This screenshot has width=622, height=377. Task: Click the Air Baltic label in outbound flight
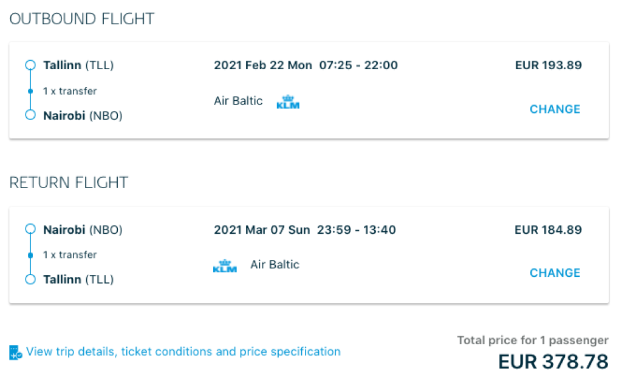pos(238,101)
